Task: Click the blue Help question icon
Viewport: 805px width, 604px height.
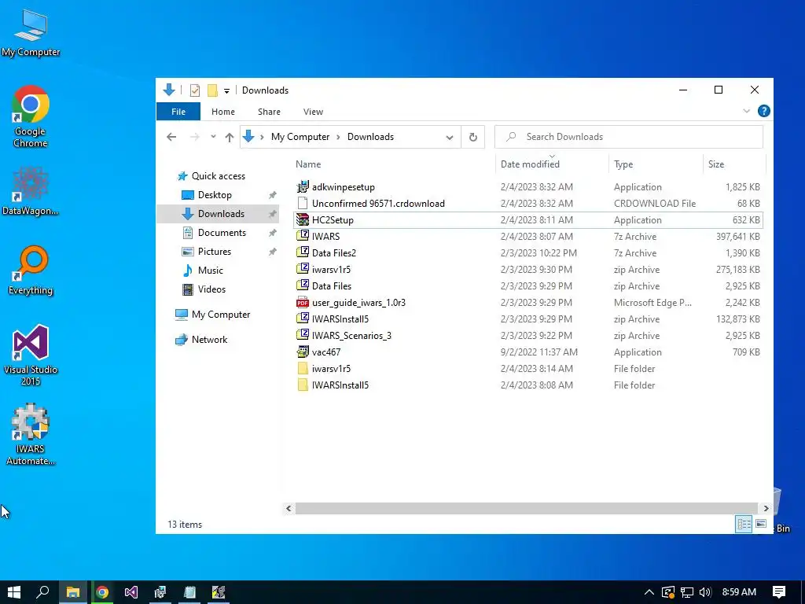Action: pos(764,111)
